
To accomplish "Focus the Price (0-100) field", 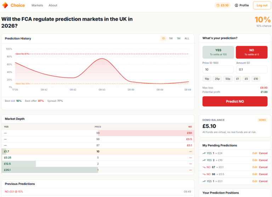I will coord(218,69).
